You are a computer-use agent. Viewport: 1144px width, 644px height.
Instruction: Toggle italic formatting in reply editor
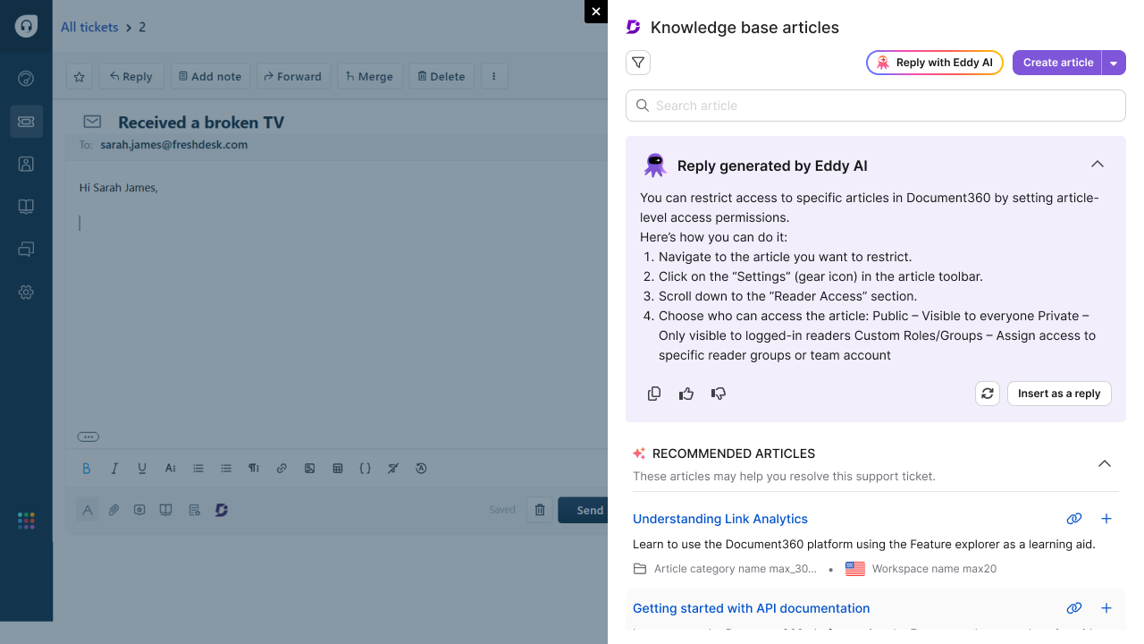pos(114,468)
